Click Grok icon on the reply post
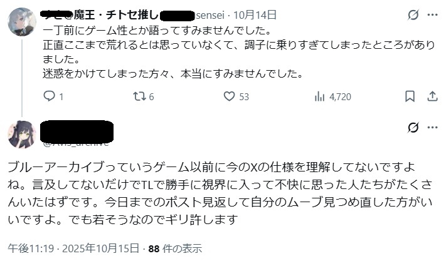This screenshot has height=261, width=446. tap(413, 128)
